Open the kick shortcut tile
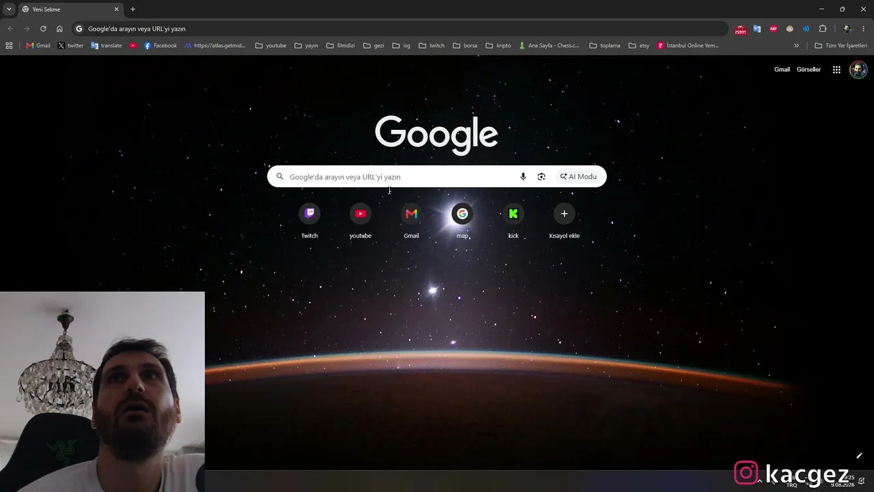 tap(513, 221)
